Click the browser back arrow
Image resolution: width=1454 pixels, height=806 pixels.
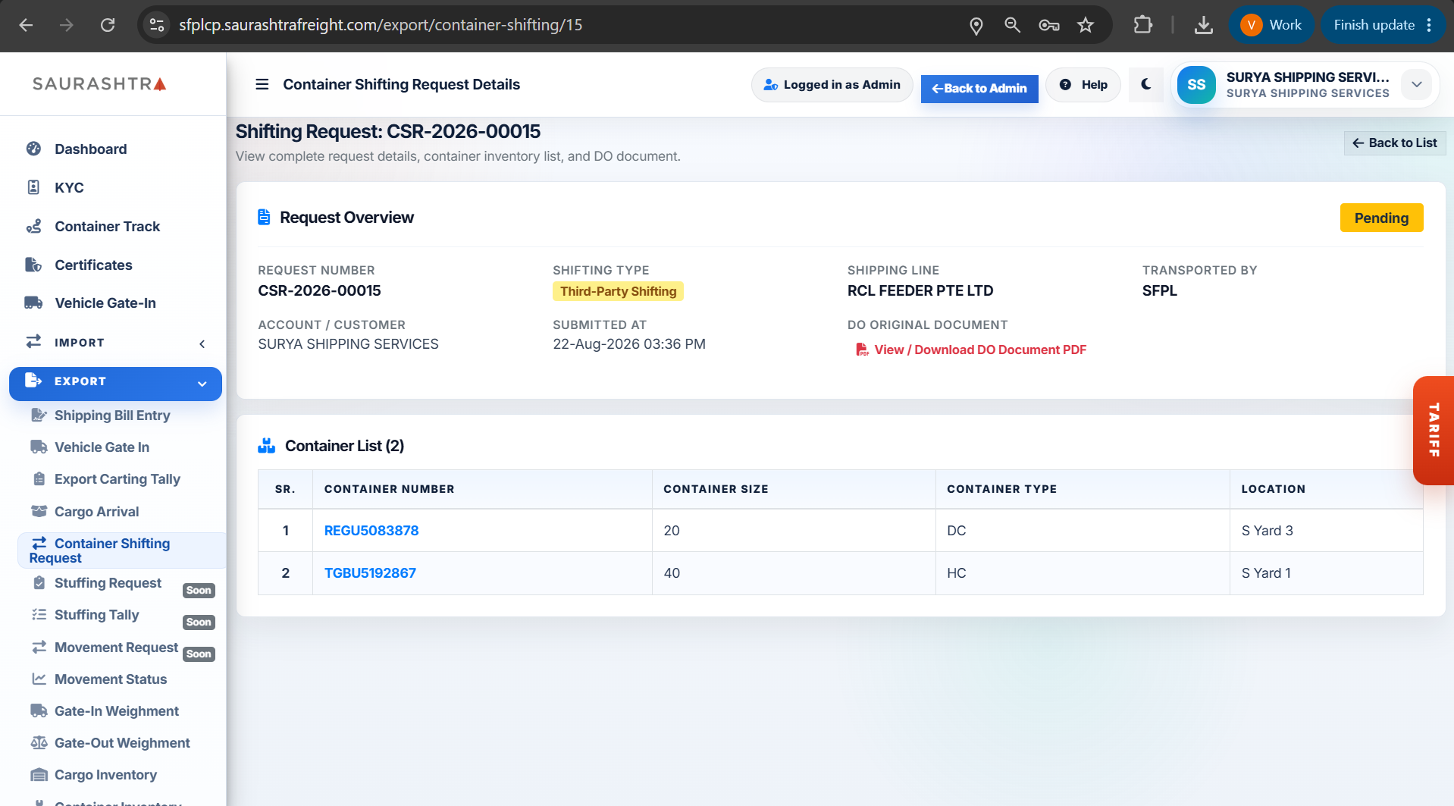point(26,25)
